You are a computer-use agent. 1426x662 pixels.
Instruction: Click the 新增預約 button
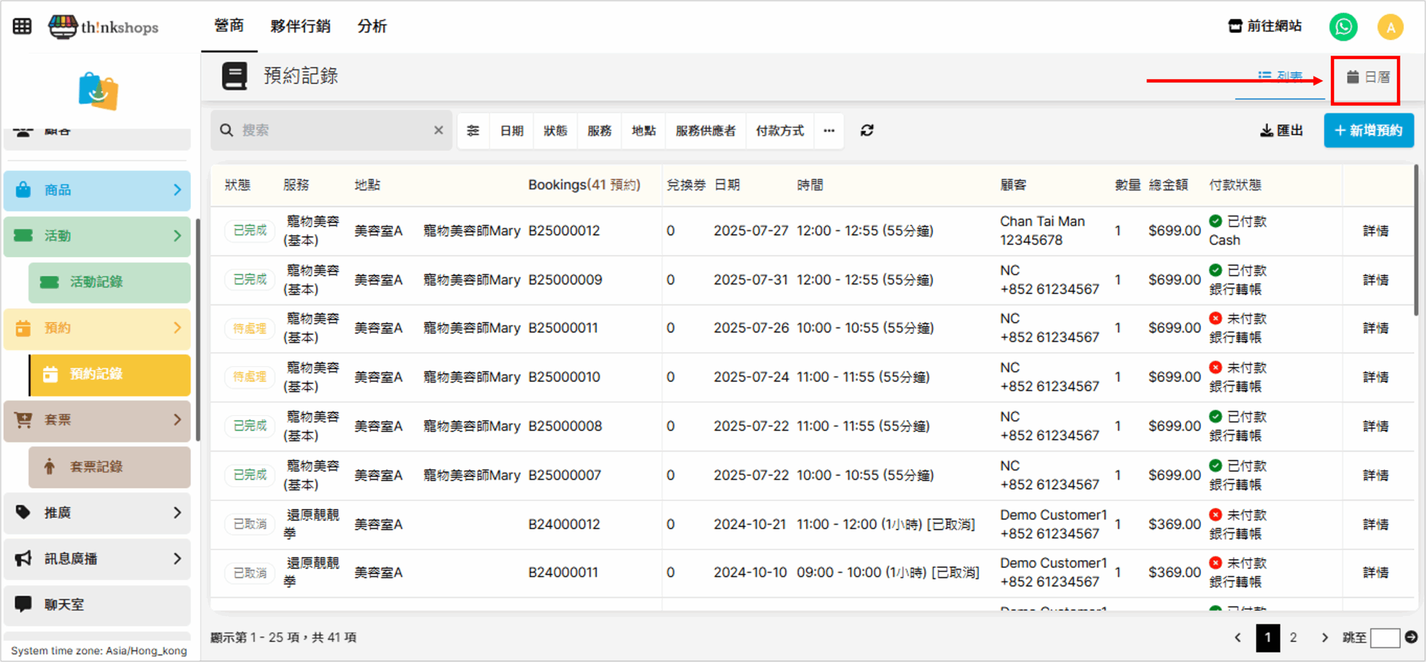[1368, 130]
